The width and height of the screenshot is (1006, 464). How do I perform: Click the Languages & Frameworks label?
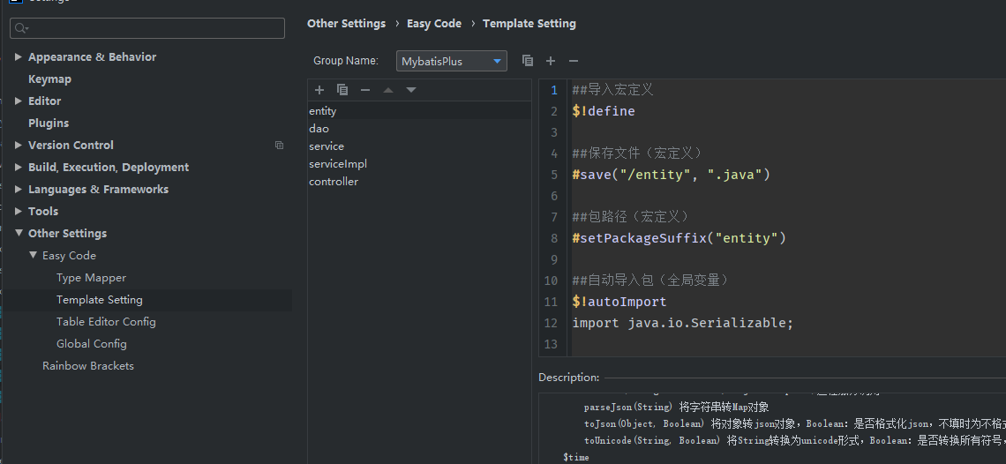(x=98, y=189)
